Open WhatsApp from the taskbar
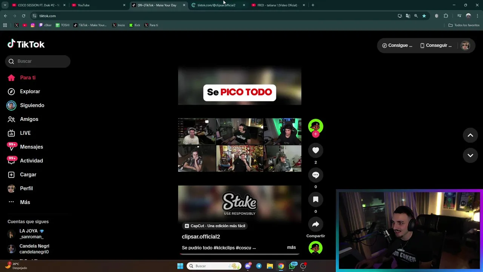This screenshot has height=272, width=483. [292, 266]
